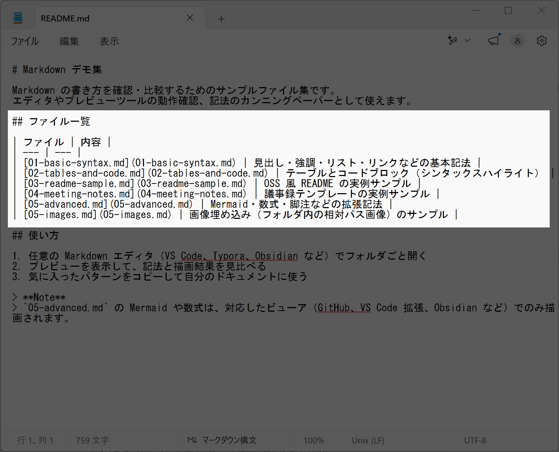
Task: Click the '[01-basic-syntax.md]' link text
Action: 76,163
